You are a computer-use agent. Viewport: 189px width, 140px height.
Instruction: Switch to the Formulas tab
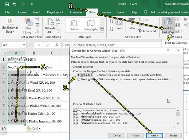pyautogui.click(x=76, y=12)
